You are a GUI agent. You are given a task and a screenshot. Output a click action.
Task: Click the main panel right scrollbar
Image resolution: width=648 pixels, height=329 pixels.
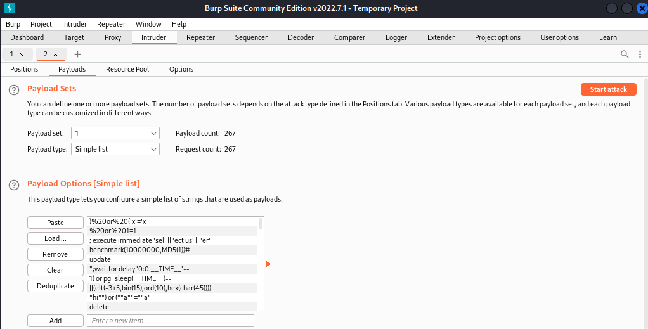click(x=645, y=202)
